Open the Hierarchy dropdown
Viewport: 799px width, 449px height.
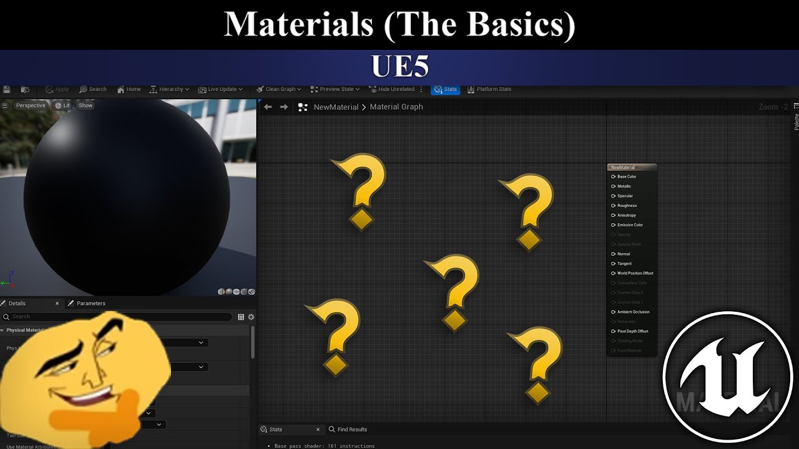click(x=169, y=89)
